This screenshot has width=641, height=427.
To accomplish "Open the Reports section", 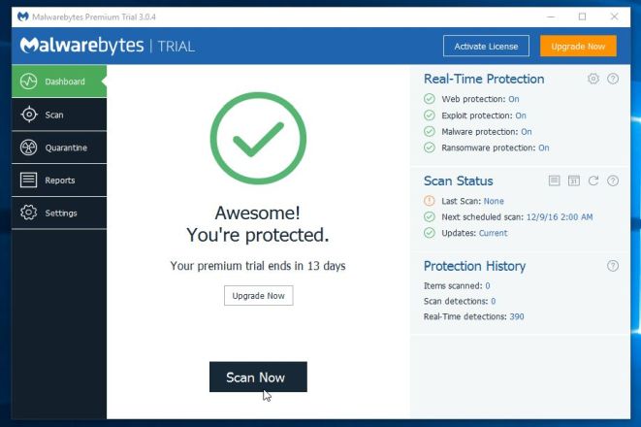I will coord(59,181).
